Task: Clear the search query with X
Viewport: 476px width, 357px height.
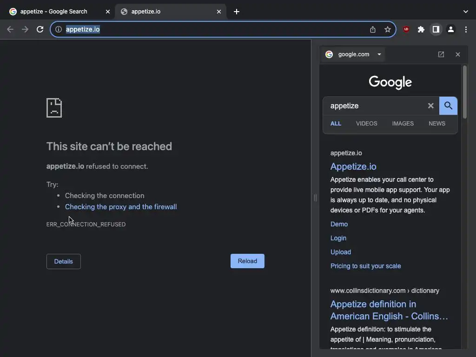Action: (x=430, y=106)
